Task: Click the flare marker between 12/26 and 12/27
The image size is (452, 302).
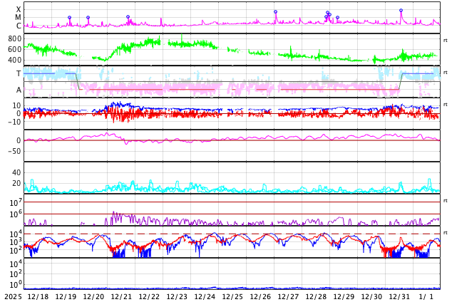Action: (275, 11)
